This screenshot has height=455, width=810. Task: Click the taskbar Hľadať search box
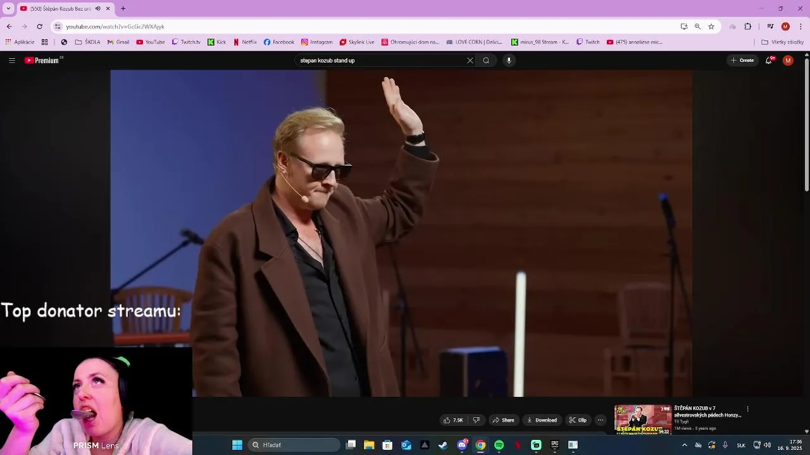294,445
